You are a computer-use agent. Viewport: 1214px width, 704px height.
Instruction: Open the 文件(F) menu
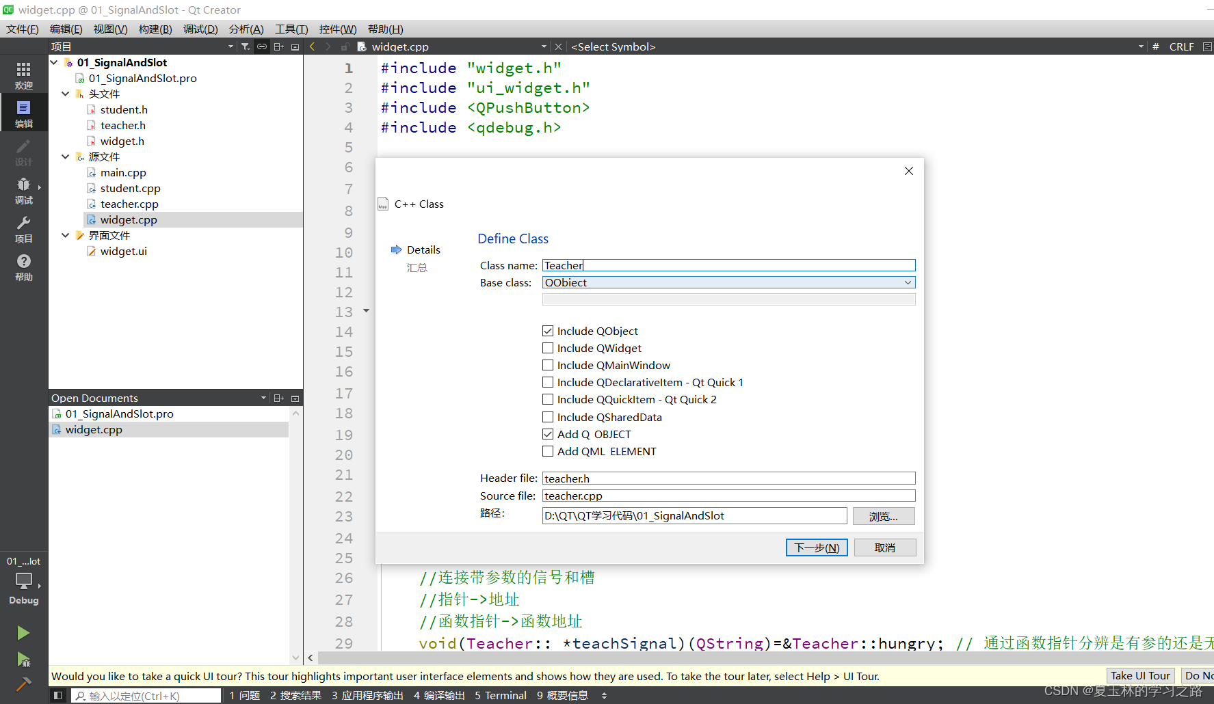[23, 29]
